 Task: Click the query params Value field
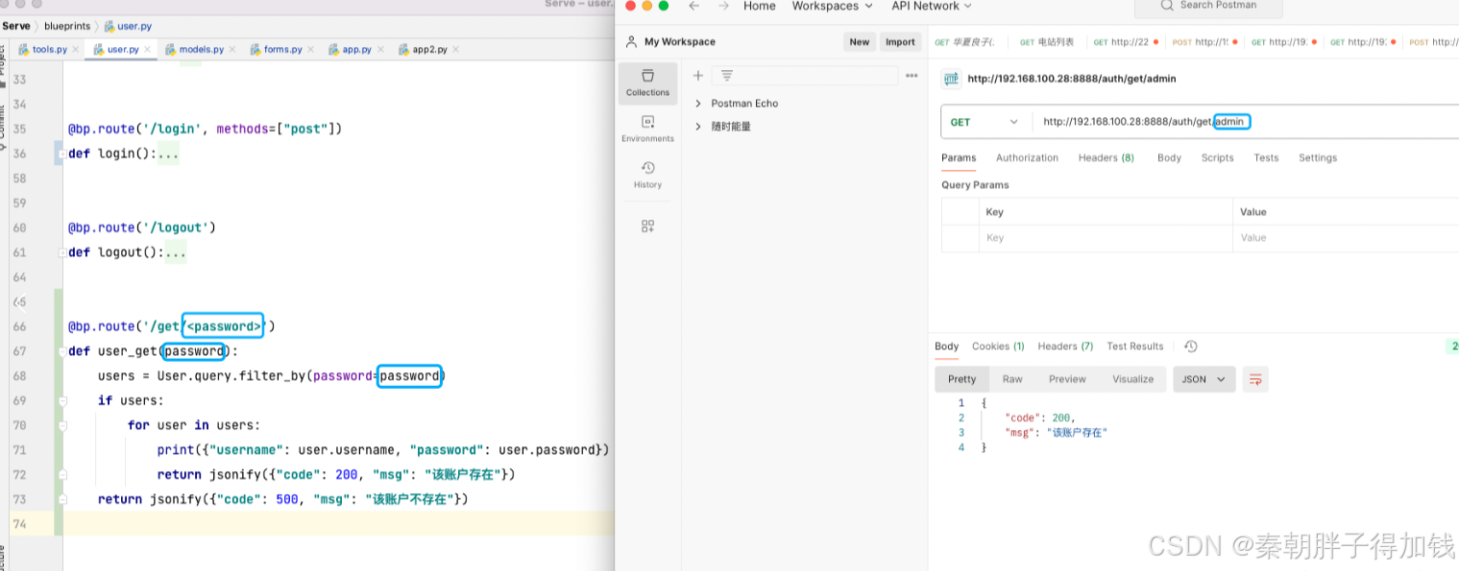[1346, 237]
